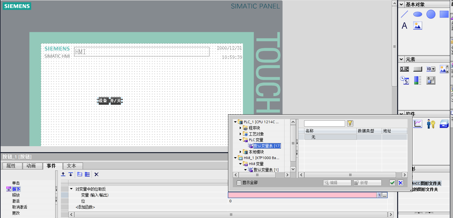The image size is (453, 218).
Task: Collapse the PLC_1 tree node
Action: (x=235, y=122)
